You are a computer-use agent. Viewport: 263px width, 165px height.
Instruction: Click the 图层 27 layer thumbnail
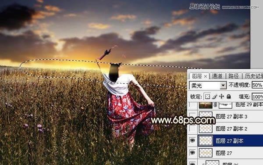click(x=206, y=153)
